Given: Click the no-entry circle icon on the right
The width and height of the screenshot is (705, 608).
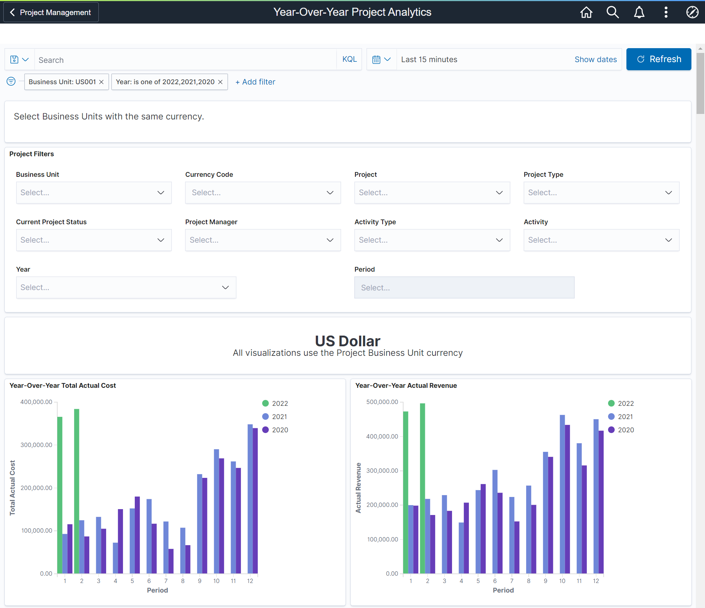Looking at the screenshot, I should (692, 12).
